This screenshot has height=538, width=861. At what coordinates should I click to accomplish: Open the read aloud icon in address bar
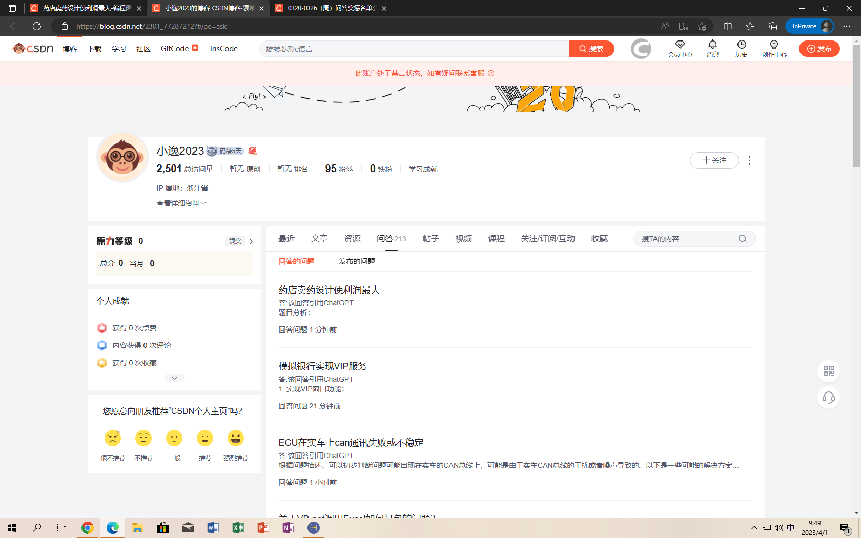665,26
